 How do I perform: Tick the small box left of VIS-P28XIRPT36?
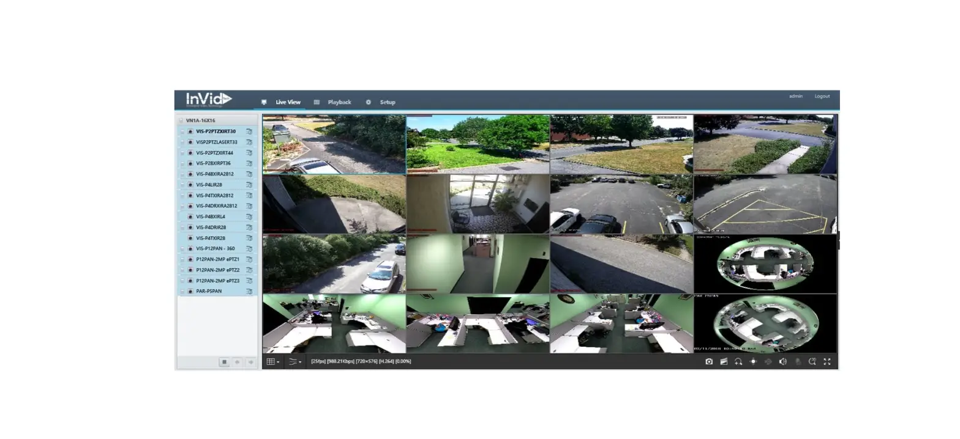pos(182,163)
